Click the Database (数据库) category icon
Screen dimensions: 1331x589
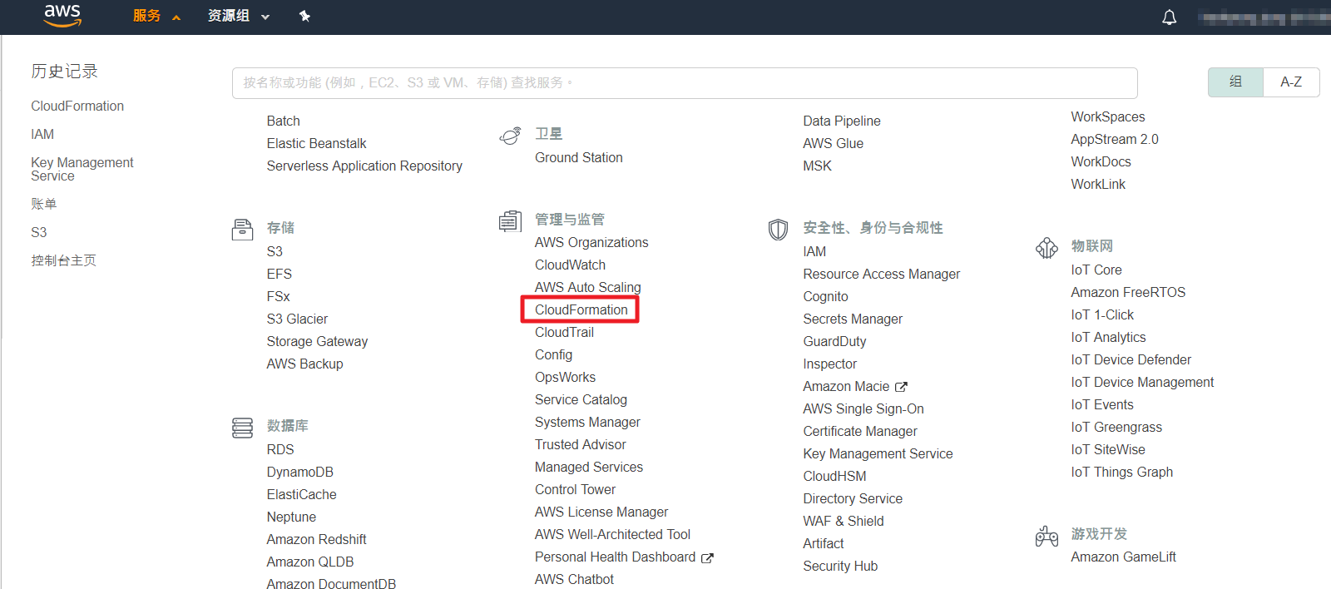[242, 428]
